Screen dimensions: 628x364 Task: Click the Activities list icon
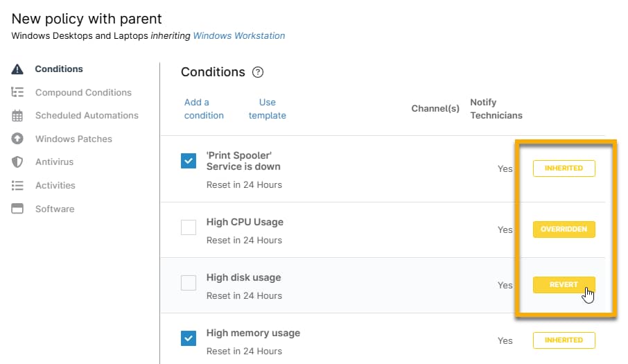18,185
